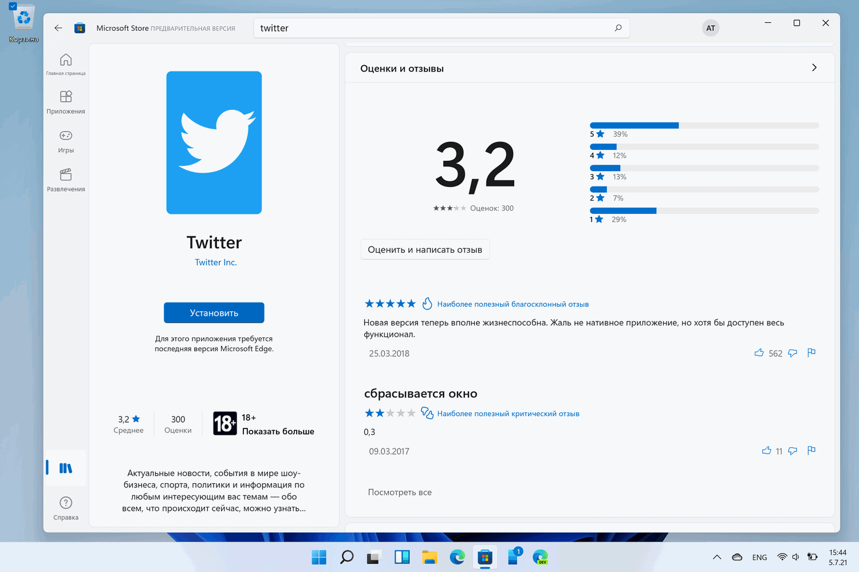The height and width of the screenshot is (572, 859).
Task: Click Наиболее полезный благосклонный отзыв link
Action: 513,304
